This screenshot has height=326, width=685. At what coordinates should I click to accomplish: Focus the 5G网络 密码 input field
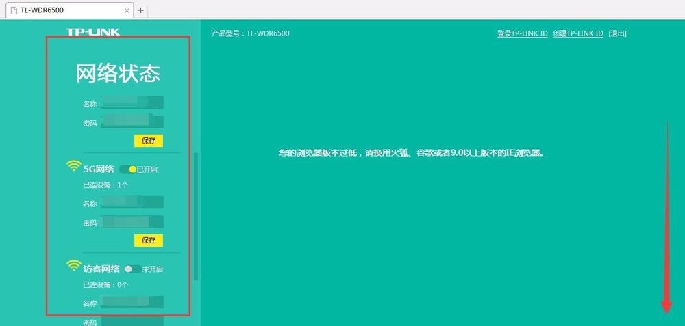click(x=132, y=221)
